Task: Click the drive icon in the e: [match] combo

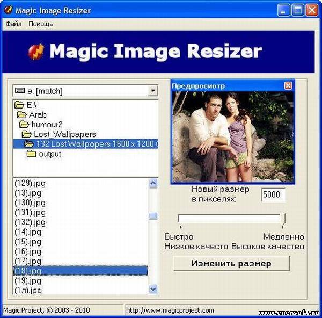Action: pos(20,90)
